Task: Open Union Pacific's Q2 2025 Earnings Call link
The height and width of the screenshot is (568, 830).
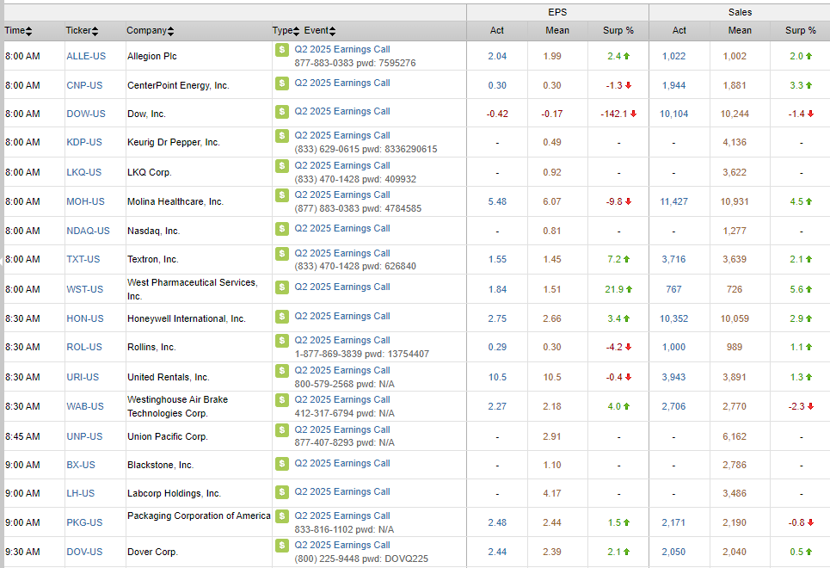Action: click(342, 429)
